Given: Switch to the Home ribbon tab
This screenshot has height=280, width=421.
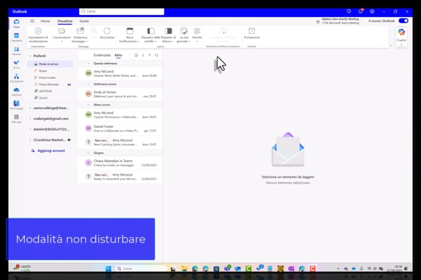Looking at the screenshot, I should (x=45, y=21).
